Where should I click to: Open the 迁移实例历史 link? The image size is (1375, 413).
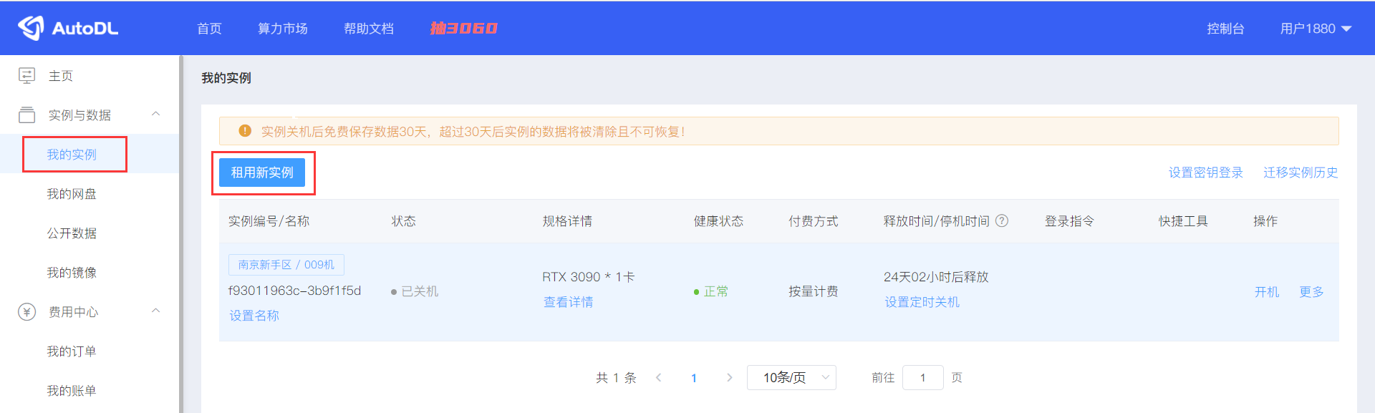pos(1301,173)
